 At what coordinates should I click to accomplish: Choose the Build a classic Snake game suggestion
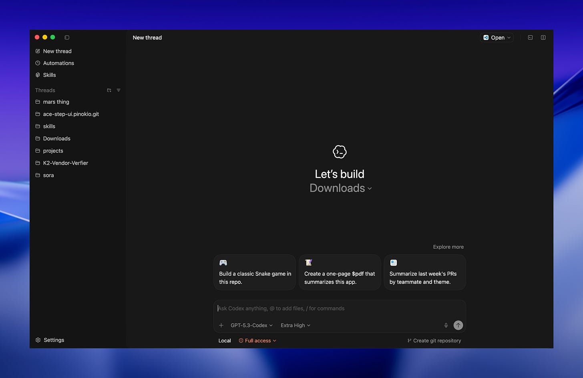[x=255, y=272]
